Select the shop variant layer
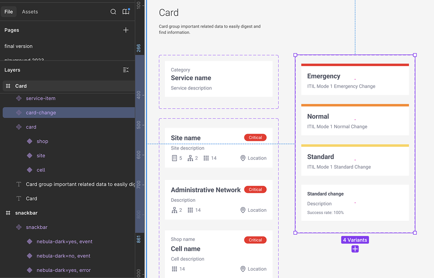Image resolution: width=434 pixels, height=278 pixels. (43, 142)
